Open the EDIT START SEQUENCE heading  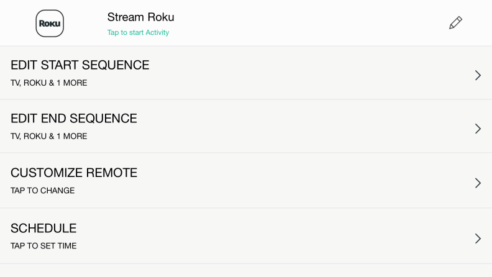coord(80,65)
